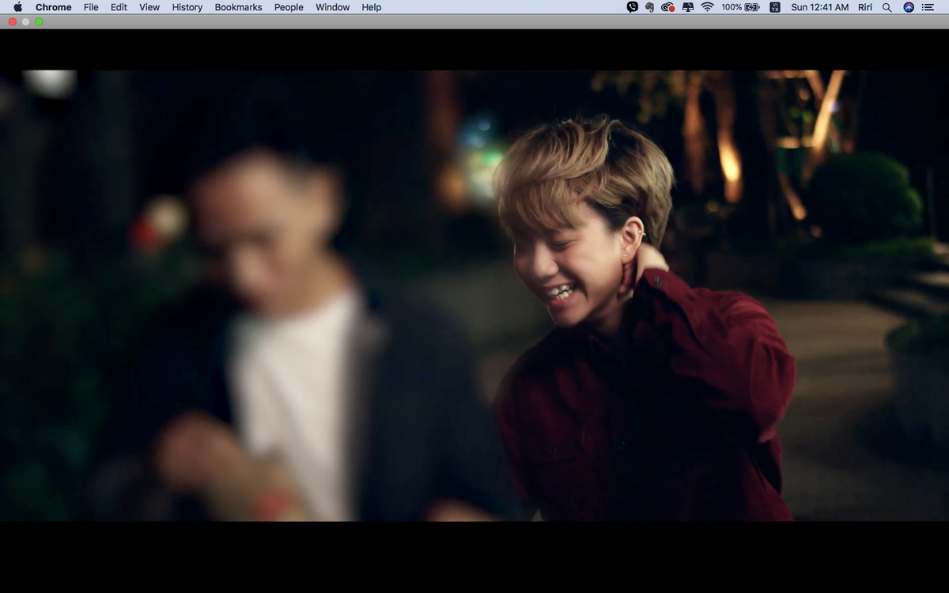
Task: Click the Riri user account name
Action: tap(866, 7)
